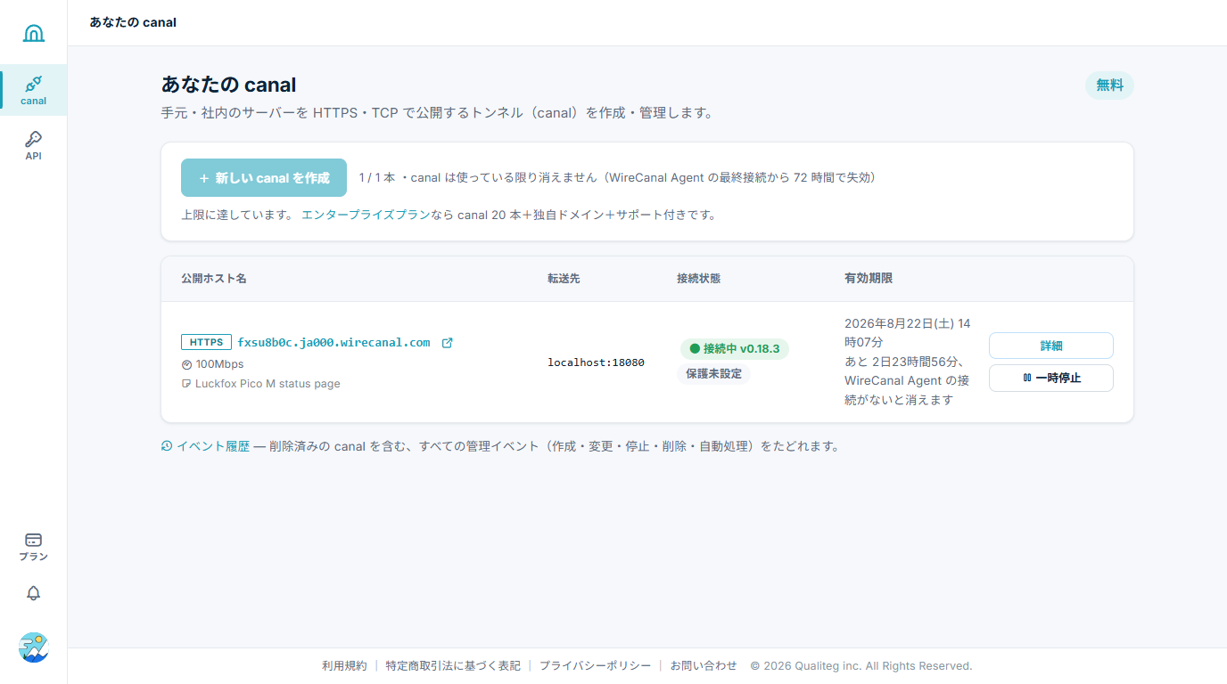Image resolution: width=1227 pixels, height=684 pixels.
Task: Open the notifications bell icon
Action: pyautogui.click(x=34, y=593)
